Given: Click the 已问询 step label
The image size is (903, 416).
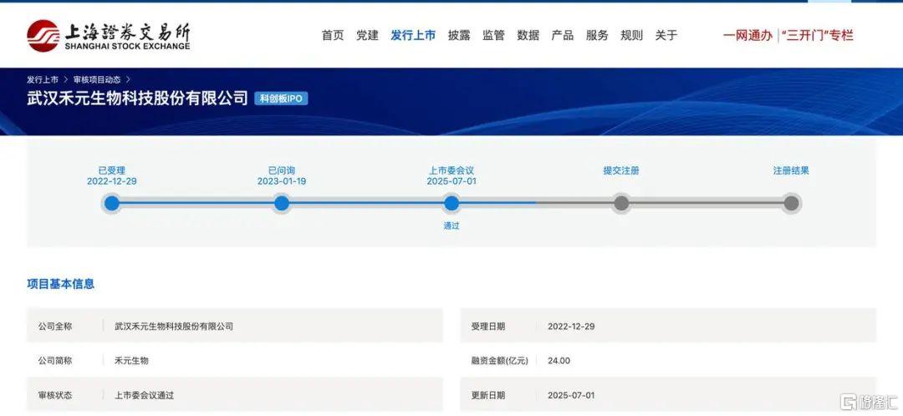Looking at the screenshot, I should click(x=282, y=170).
